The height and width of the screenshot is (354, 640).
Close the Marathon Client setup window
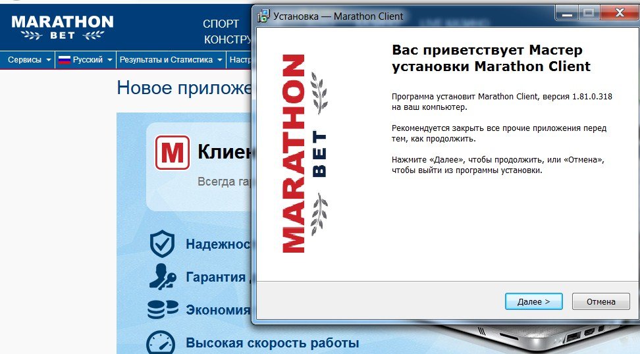620,13
